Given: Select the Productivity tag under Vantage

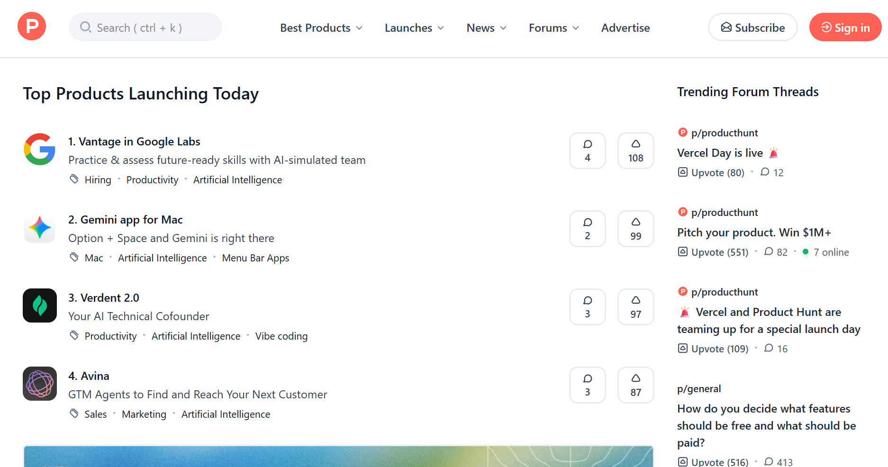Looking at the screenshot, I should [x=152, y=180].
